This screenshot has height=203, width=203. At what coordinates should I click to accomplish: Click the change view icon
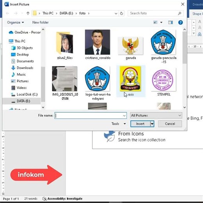coord(155,22)
